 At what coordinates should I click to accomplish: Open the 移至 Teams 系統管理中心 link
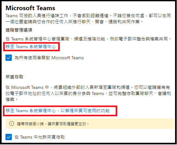tap(31, 47)
